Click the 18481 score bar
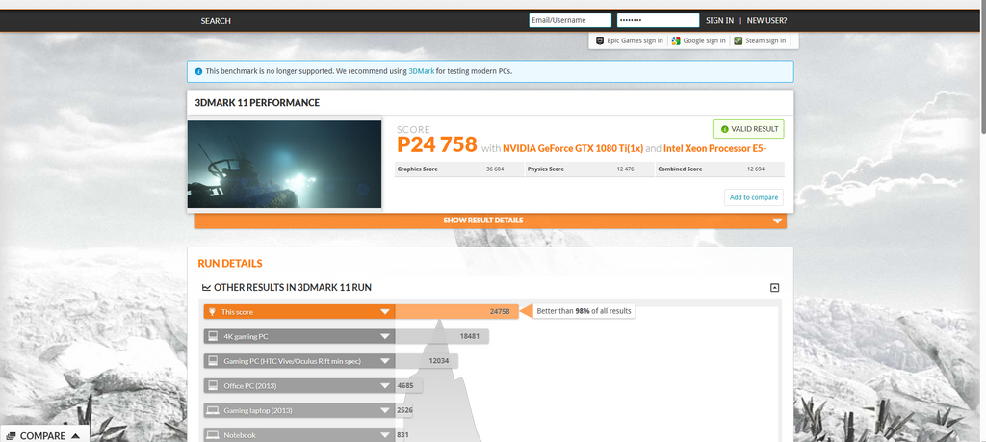 [x=441, y=336]
